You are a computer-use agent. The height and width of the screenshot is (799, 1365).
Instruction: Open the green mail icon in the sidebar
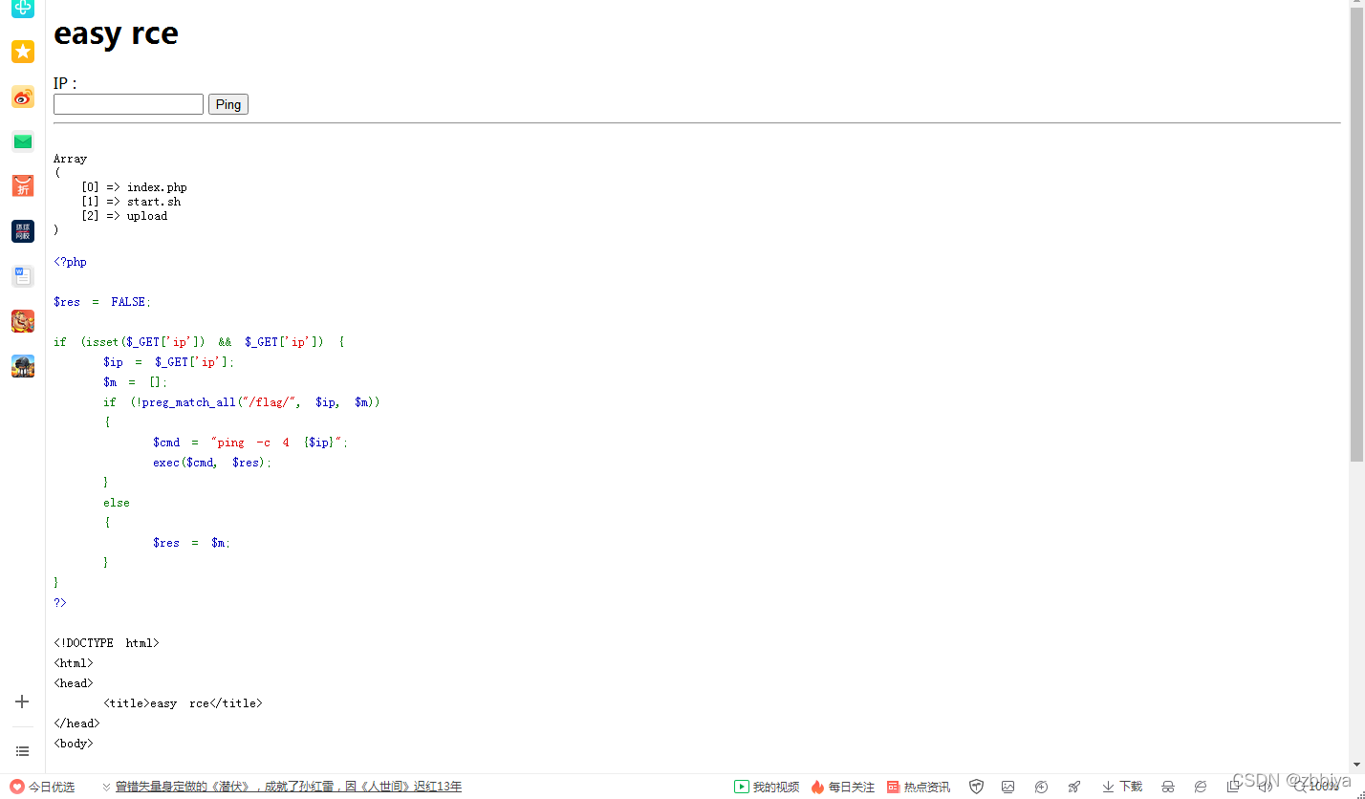[23, 141]
